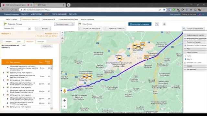Open the Заправки DKV dropdown

tap(17, 28)
